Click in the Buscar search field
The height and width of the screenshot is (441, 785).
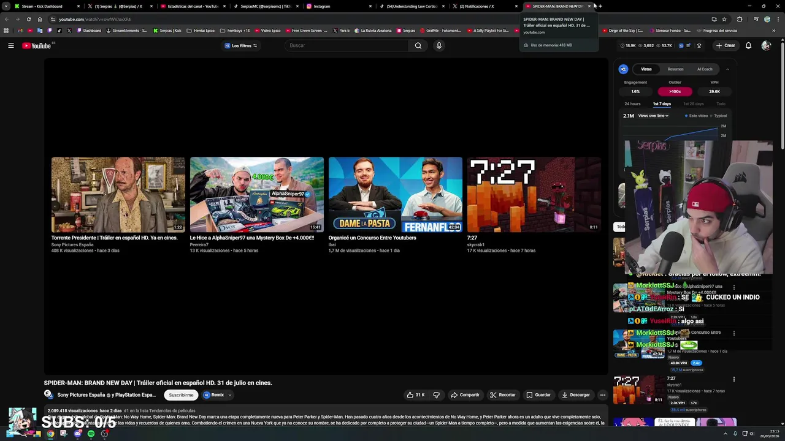pos(347,45)
